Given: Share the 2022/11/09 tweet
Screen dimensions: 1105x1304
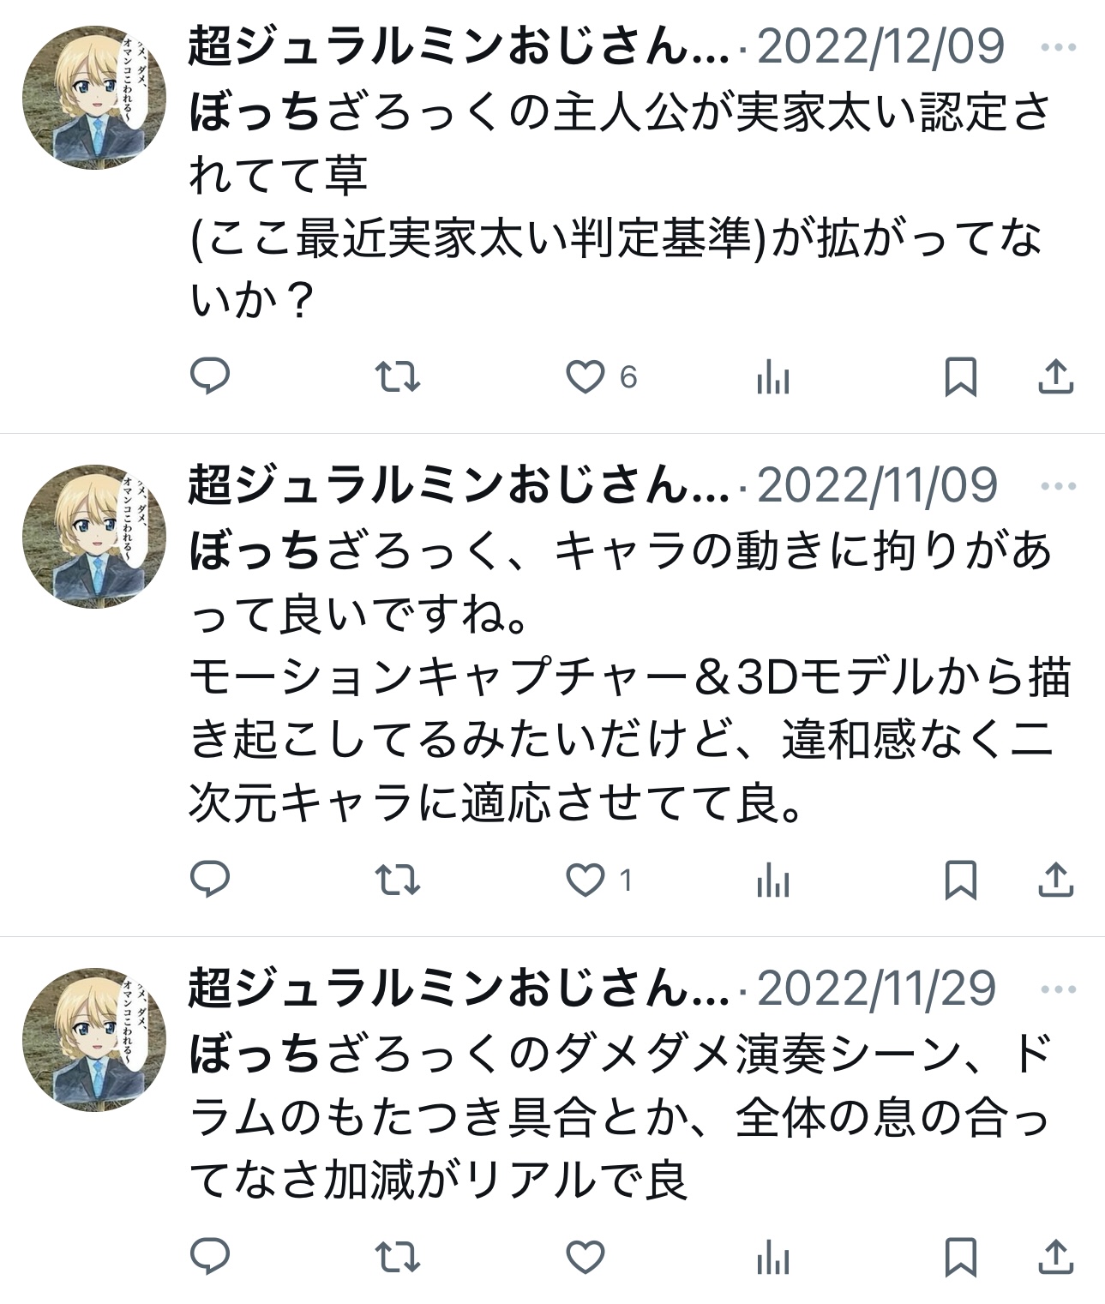Looking at the screenshot, I should 1055,880.
